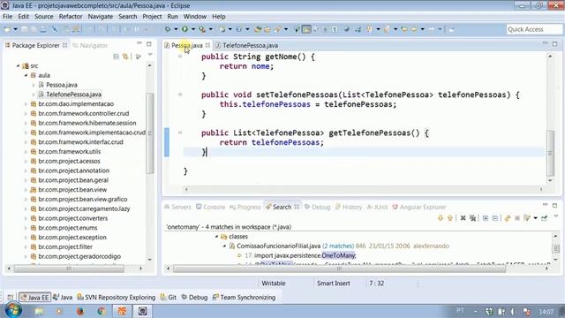Open the Navigate menu
This screenshot has height=318, width=565.
click(x=100, y=17)
